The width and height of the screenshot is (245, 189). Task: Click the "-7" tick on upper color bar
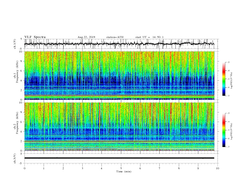tap(228, 96)
